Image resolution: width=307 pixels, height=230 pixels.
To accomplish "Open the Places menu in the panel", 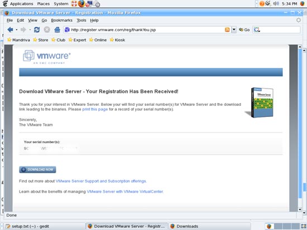I will tap(44, 4).
